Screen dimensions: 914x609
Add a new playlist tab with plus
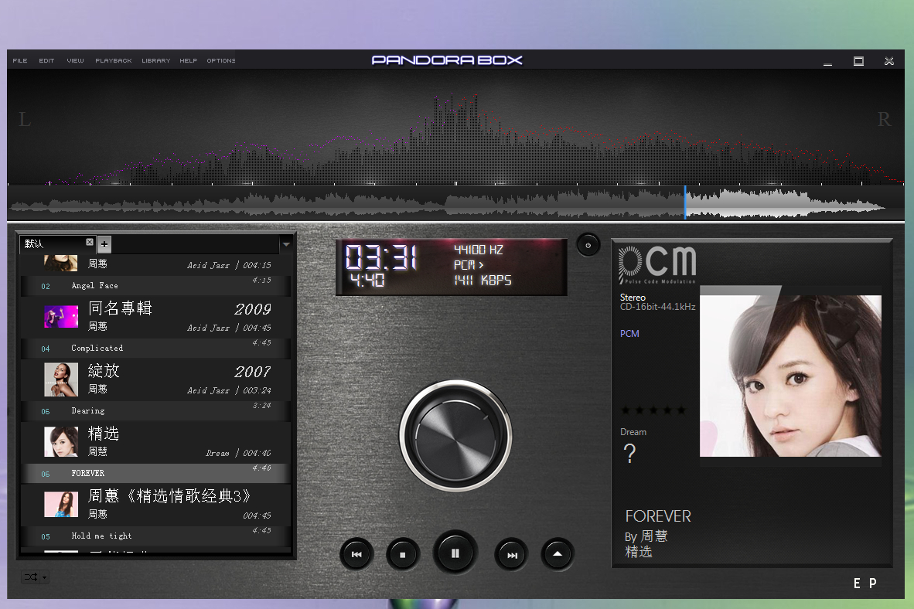pos(104,244)
